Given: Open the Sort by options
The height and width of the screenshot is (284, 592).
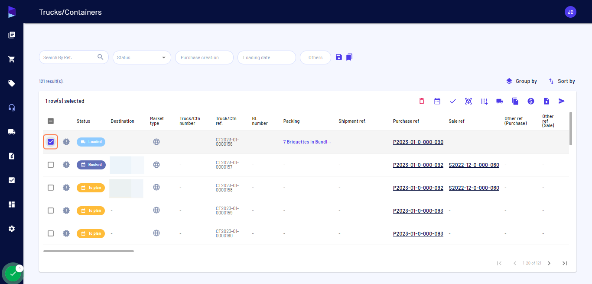Looking at the screenshot, I should [562, 81].
